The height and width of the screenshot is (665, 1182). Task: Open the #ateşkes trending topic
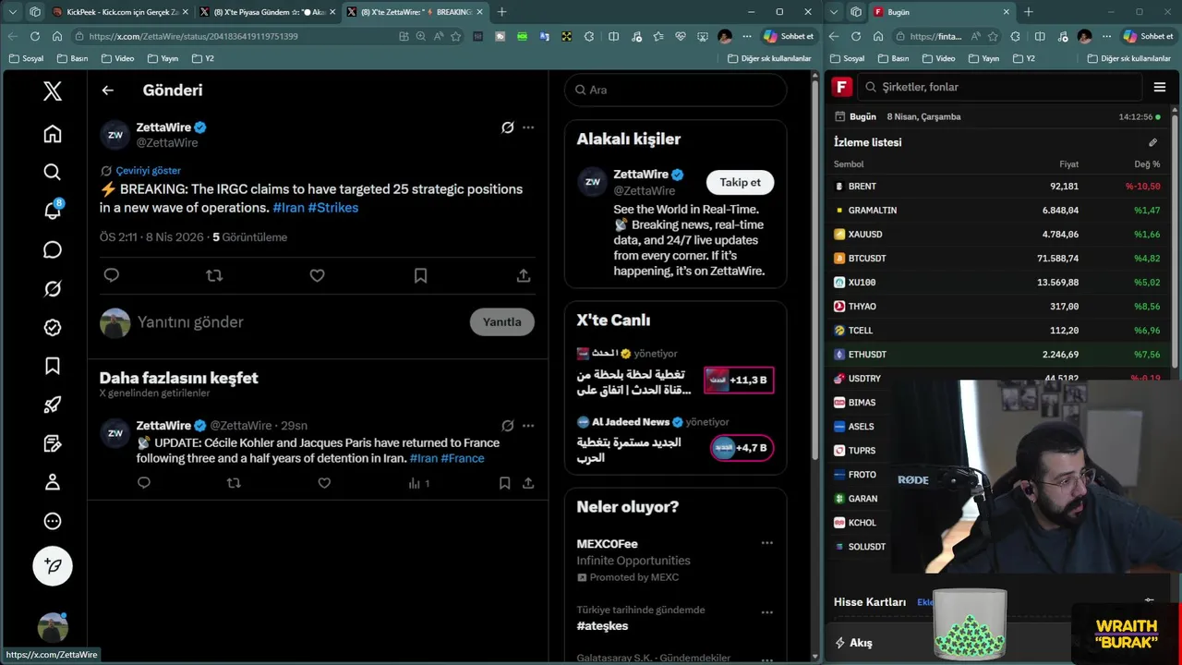[602, 626]
